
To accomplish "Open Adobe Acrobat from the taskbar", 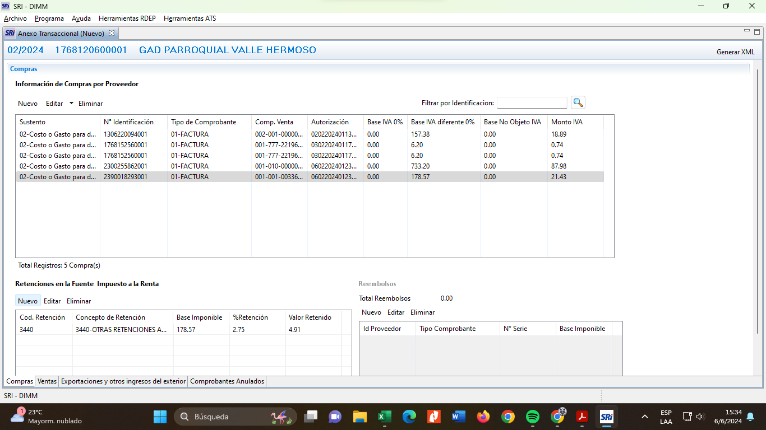I will [582, 417].
